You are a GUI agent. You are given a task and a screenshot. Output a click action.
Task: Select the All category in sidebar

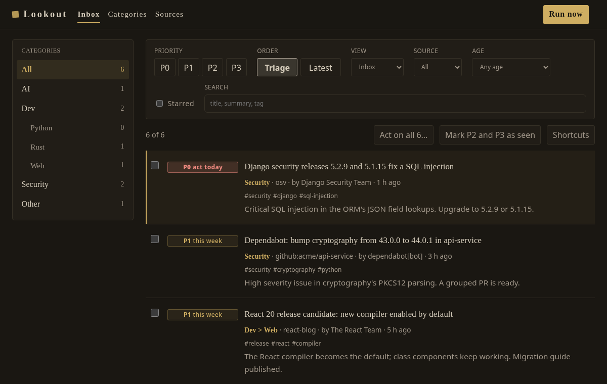pos(73,70)
